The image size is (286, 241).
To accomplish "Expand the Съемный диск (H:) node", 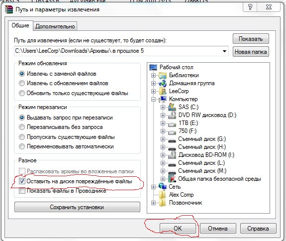I will coord(163,147).
